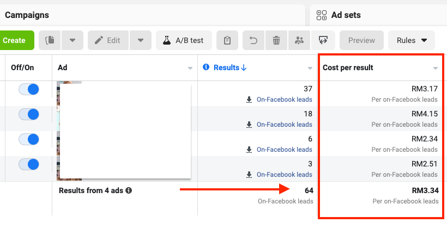Open the duplicate options dropdown arrow

[x=73, y=40]
